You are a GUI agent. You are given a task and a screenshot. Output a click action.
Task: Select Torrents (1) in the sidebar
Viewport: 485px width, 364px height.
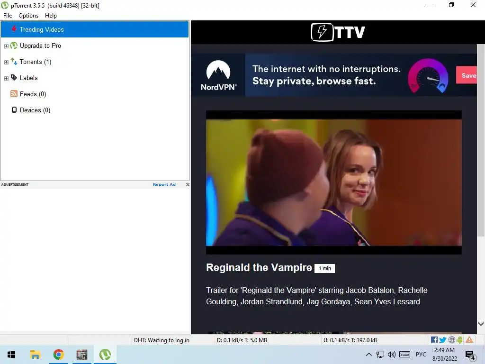[x=36, y=62]
